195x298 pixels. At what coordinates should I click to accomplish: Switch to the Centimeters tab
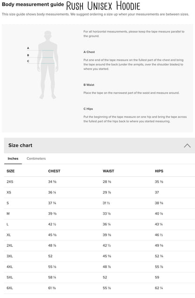click(36, 158)
